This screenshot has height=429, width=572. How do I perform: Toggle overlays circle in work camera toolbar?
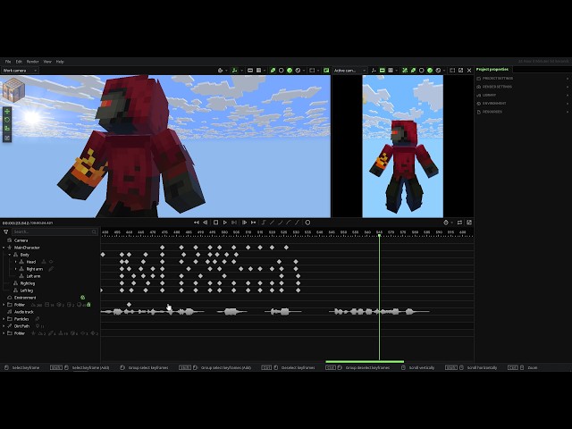pos(281,71)
